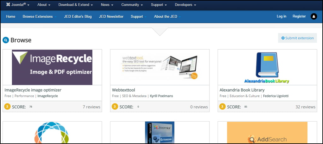323x144 pixels.
Task: Open the circular geometric logo extension thumbnail
Action: tap(51, 132)
